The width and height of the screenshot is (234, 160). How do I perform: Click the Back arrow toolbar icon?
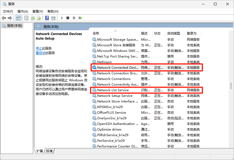(4, 18)
